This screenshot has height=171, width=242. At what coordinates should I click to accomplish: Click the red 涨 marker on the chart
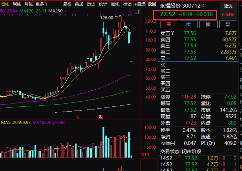(100, 117)
